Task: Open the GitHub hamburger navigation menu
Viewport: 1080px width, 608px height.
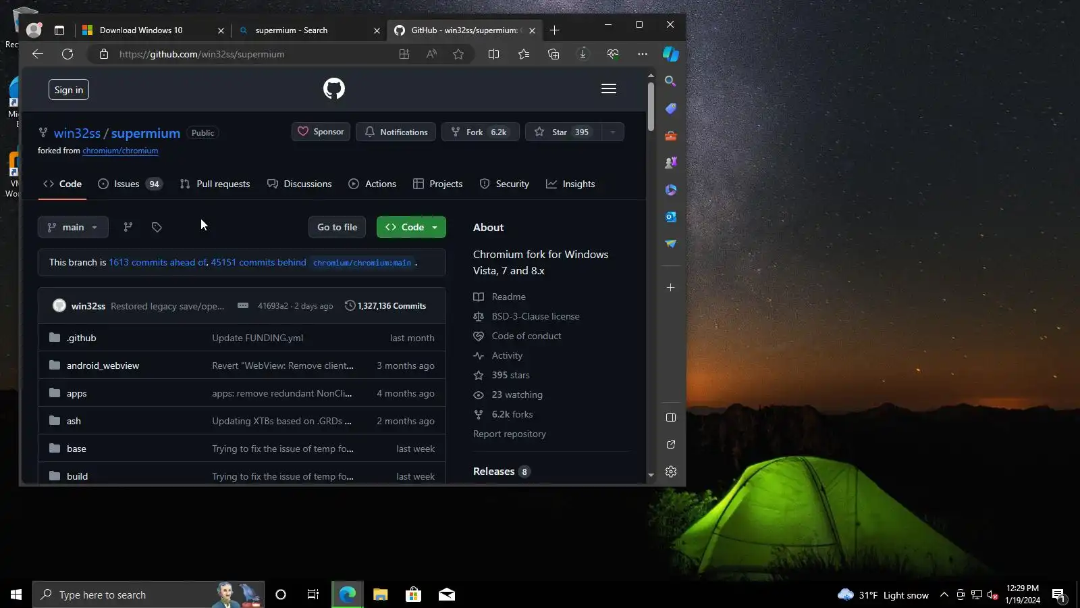Action: pos(609,88)
